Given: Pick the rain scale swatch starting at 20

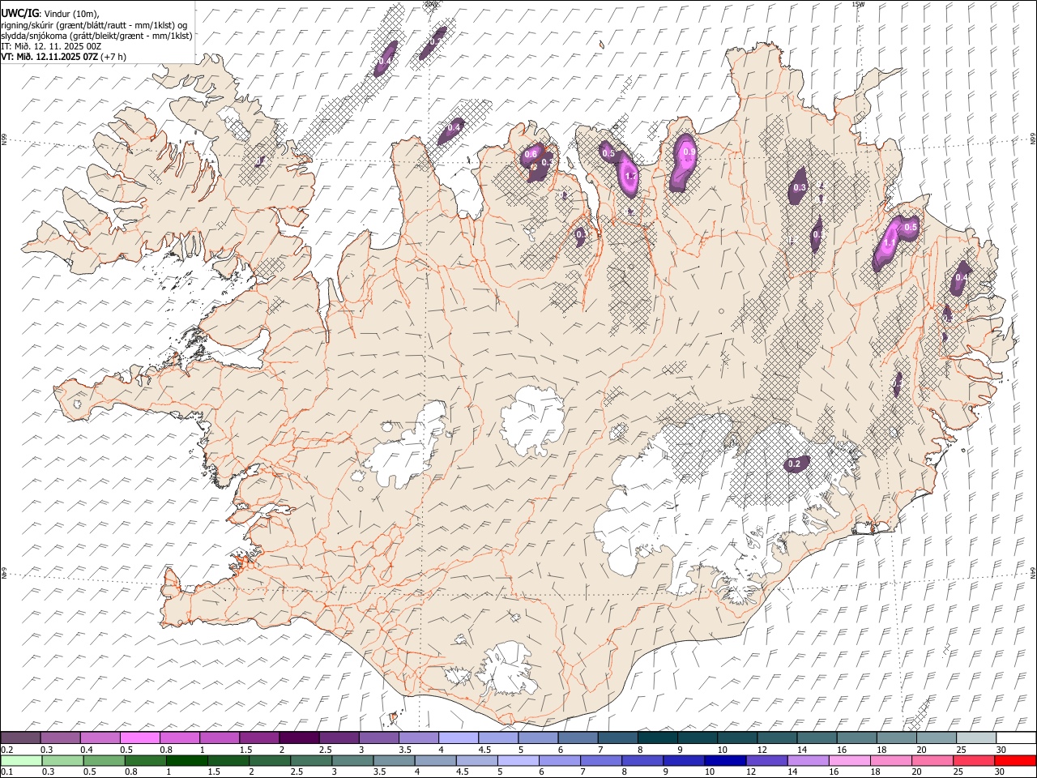Looking at the screenshot, I should click(x=932, y=760).
